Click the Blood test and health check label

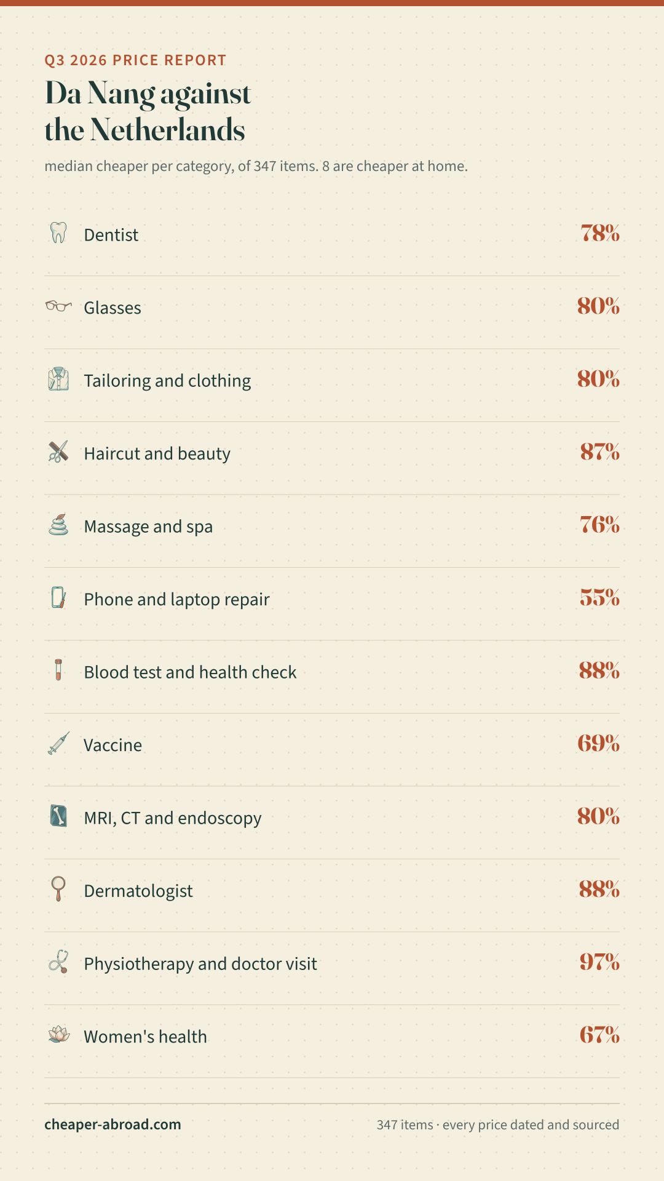pyautogui.click(x=190, y=672)
